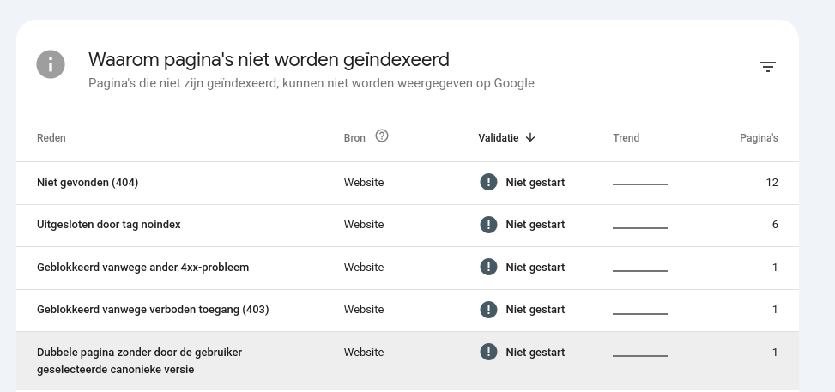Click Niet gestart status in Niet gevonden row
The image size is (835, 392).
(x=535, y=182)
